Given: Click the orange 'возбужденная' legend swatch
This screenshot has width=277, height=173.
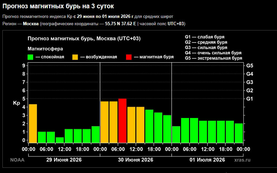Looking at the screenshot, I should click(x=75, y=57).
